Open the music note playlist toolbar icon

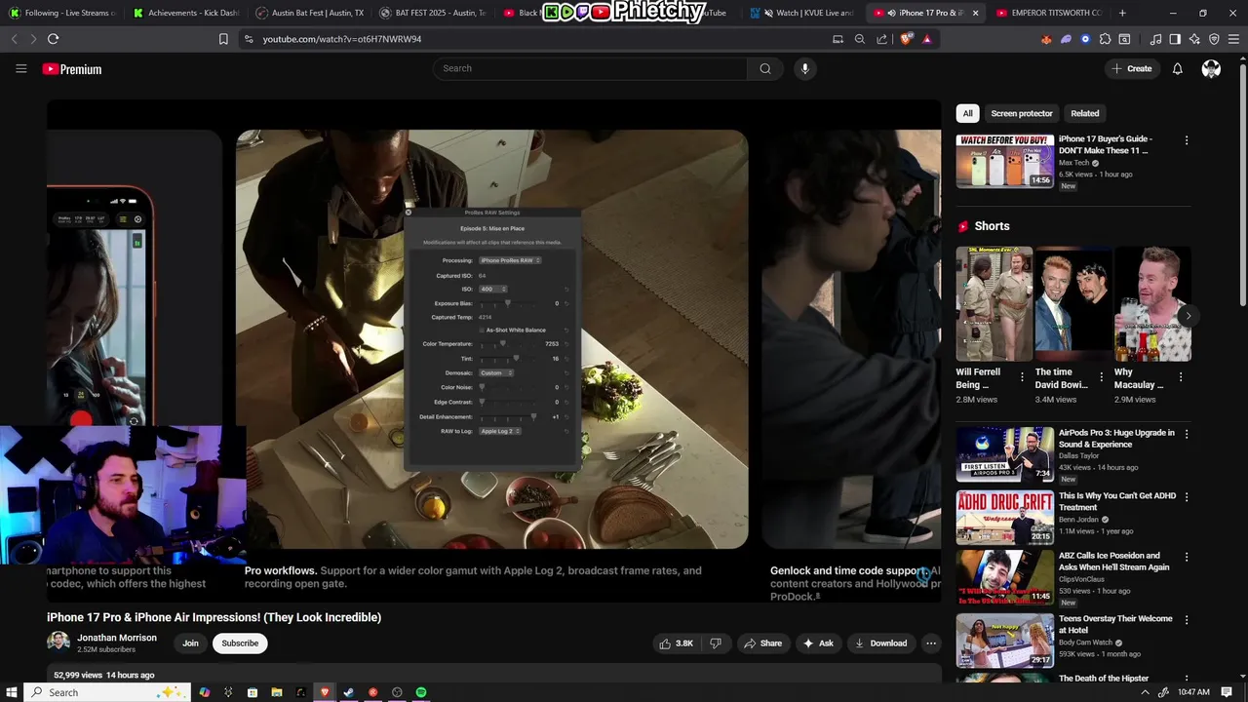click(x=1155, y=39)
